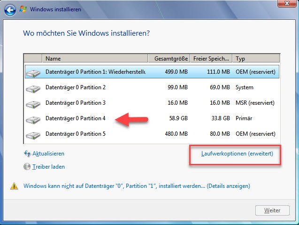Select Datenträger 0 Partition 1: Wiederherstellung row
Screen dimensions: 299x225
pos(152,72)
